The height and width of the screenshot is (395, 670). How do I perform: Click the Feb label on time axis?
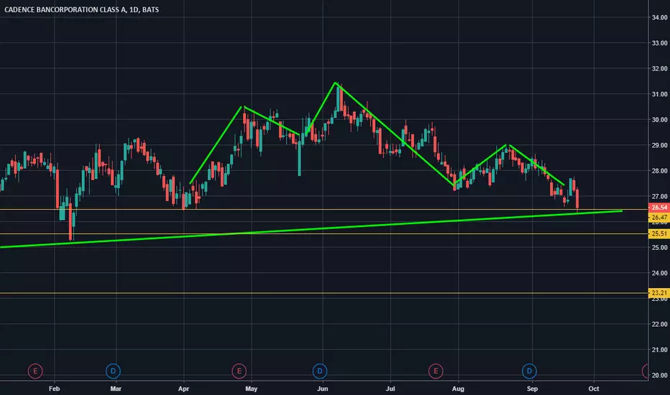[x=54, y=389]
